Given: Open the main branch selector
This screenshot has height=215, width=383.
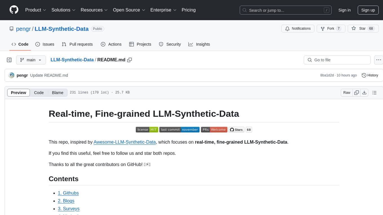Looking at the screenshot, I should coord(31,60).
